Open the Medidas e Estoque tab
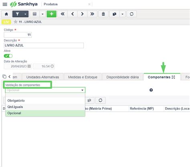 click(x=83, y=77)
